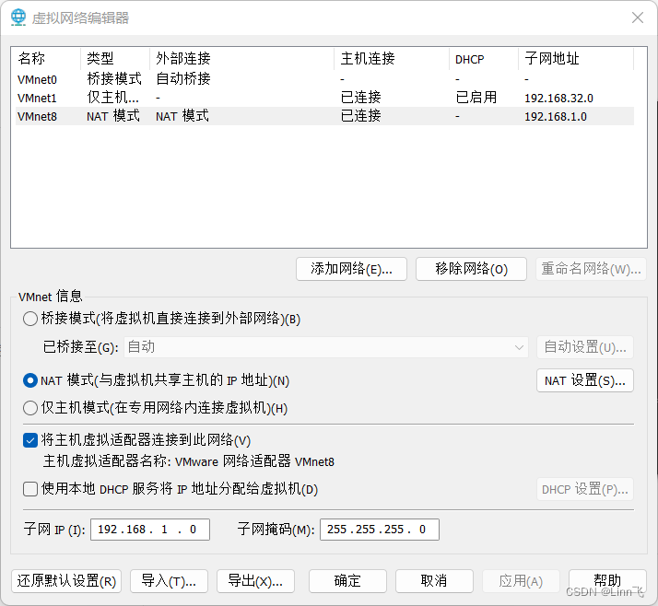The width and height of the screenshot is (658, 606).
Task: Click the Virtual Network Editor globe icon
Action: [18, 17]
